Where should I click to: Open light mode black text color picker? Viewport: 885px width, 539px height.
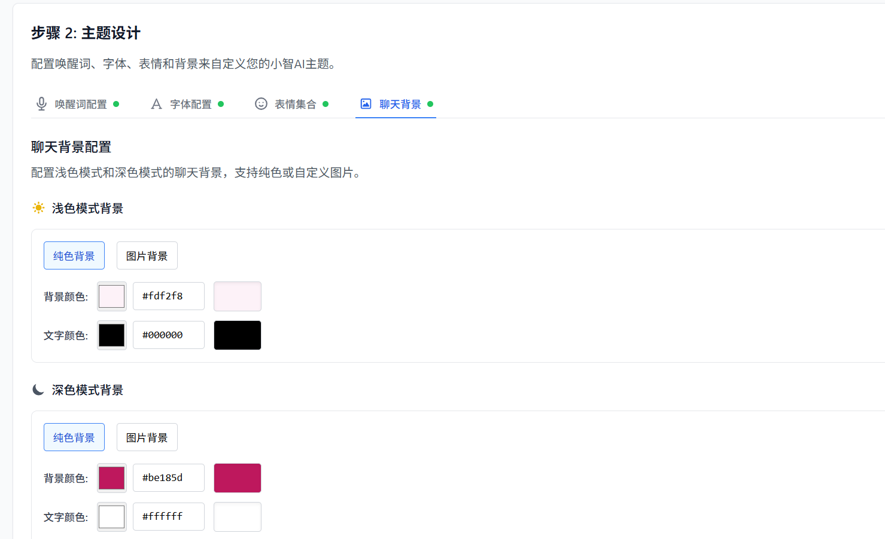pos(112,335)
